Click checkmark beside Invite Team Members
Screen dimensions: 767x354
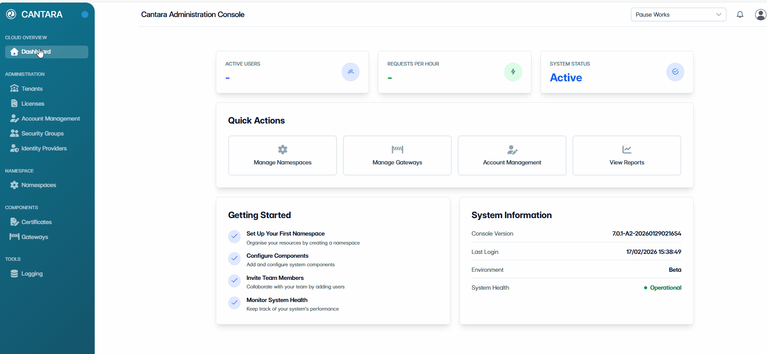tap(235, 281)
